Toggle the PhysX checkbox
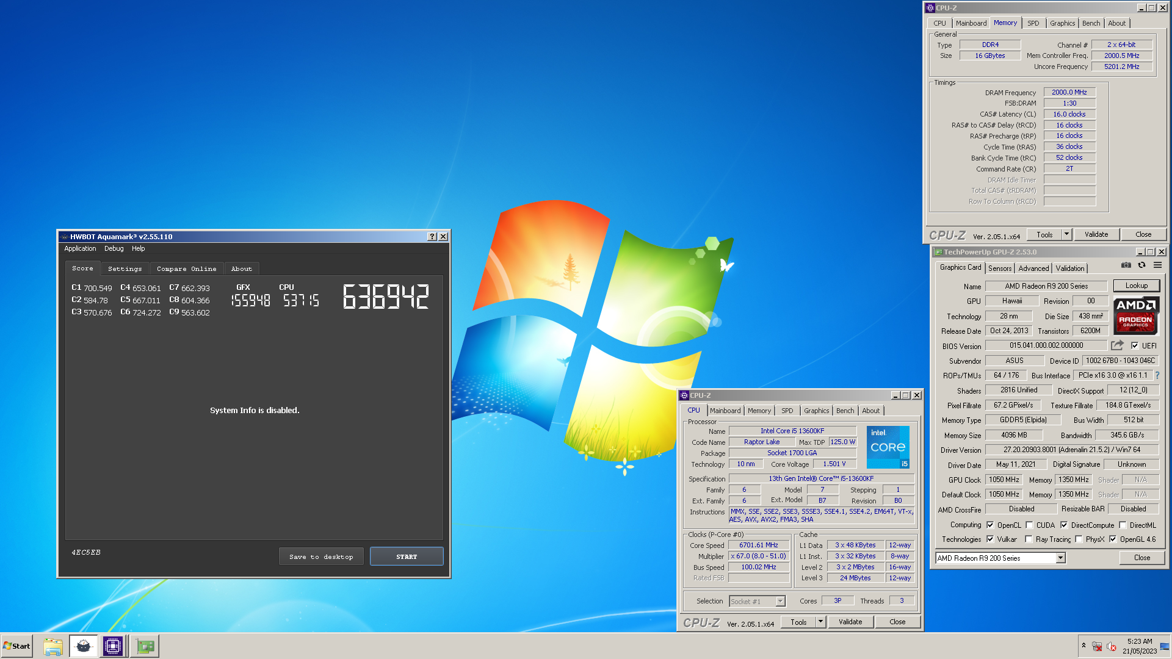This screenshot has height=659, width=1172. click(1079, 539)
